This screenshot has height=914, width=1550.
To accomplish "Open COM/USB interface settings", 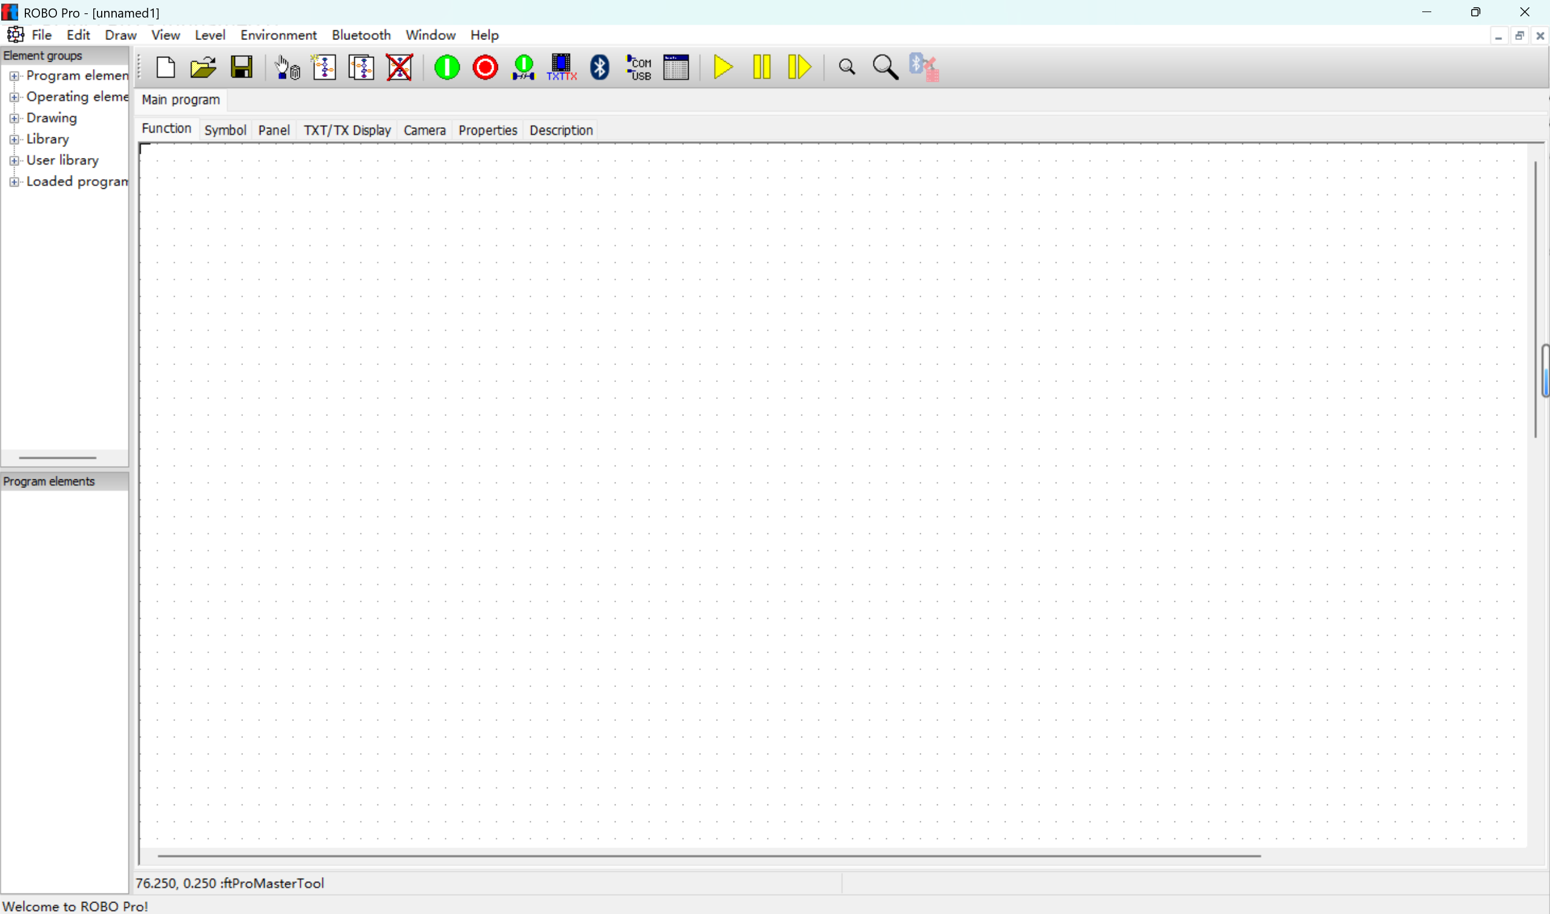I will (x=638, y=67).
